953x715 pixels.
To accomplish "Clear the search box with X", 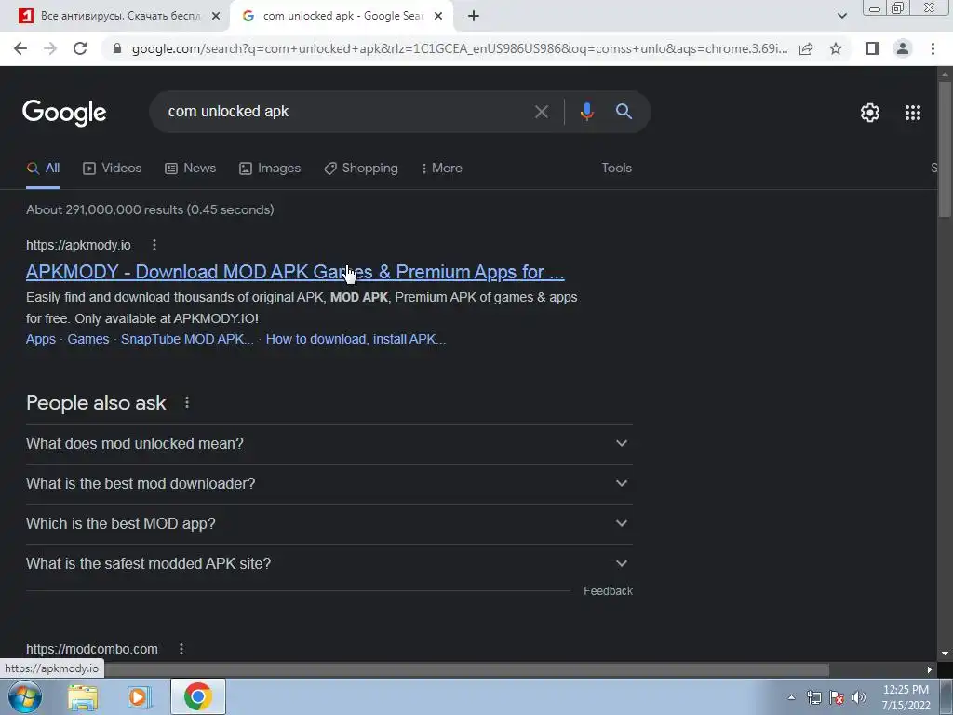I will (541, 112).
